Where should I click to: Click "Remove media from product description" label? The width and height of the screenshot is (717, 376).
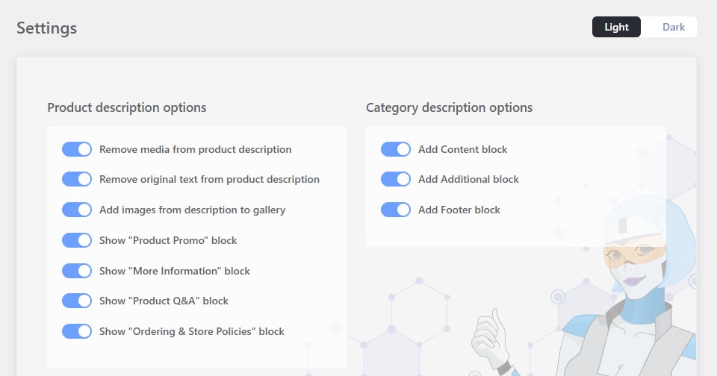tap(195, 149)
